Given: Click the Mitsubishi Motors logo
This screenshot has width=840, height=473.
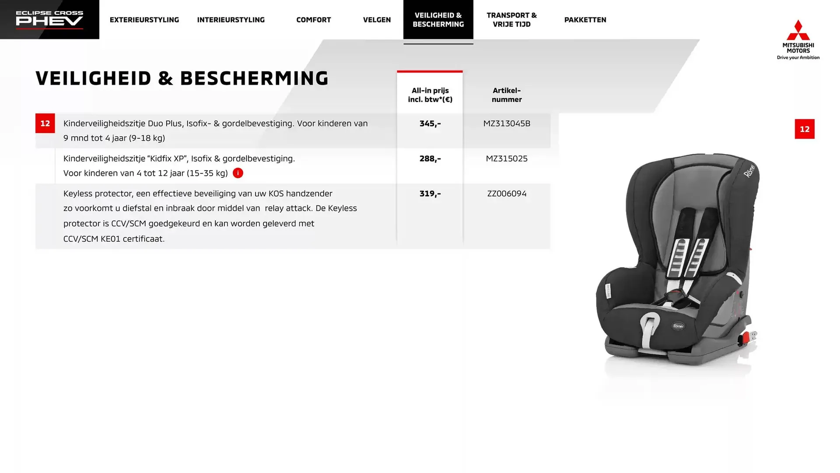Looking at the screenshot, I should tap(798, 39).
